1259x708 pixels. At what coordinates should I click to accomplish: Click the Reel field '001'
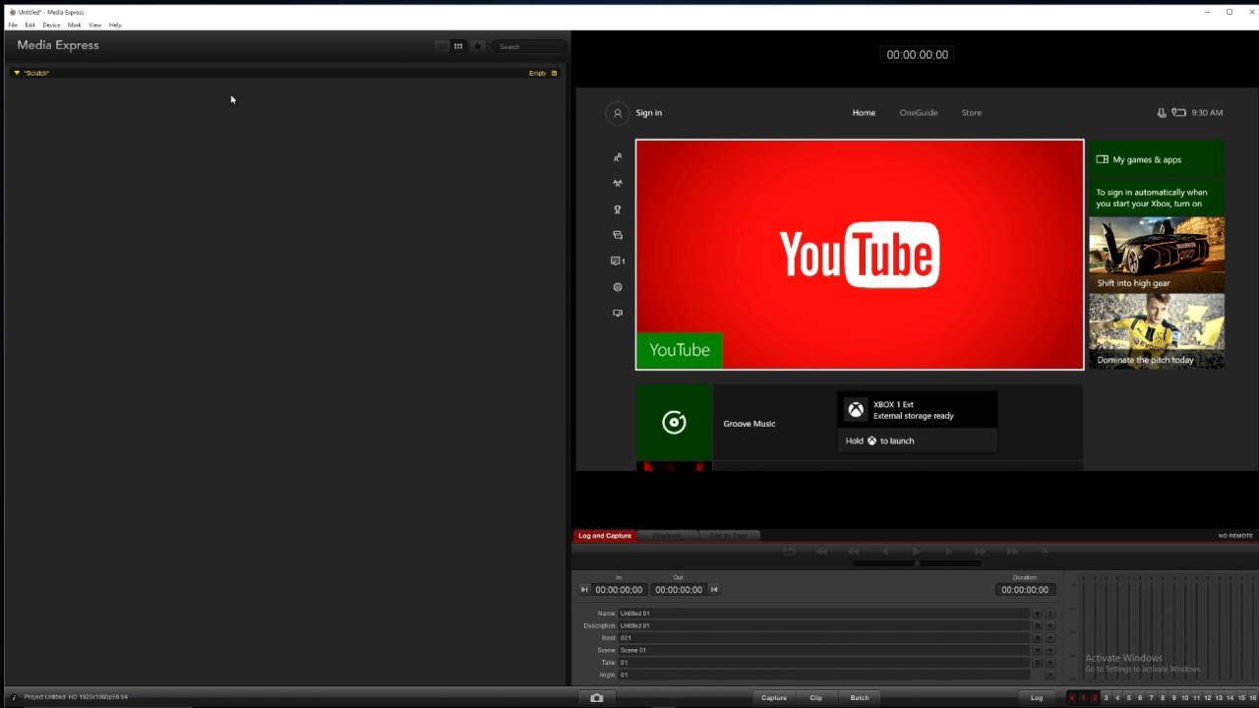pyautogui.click(x=823, y=638)
